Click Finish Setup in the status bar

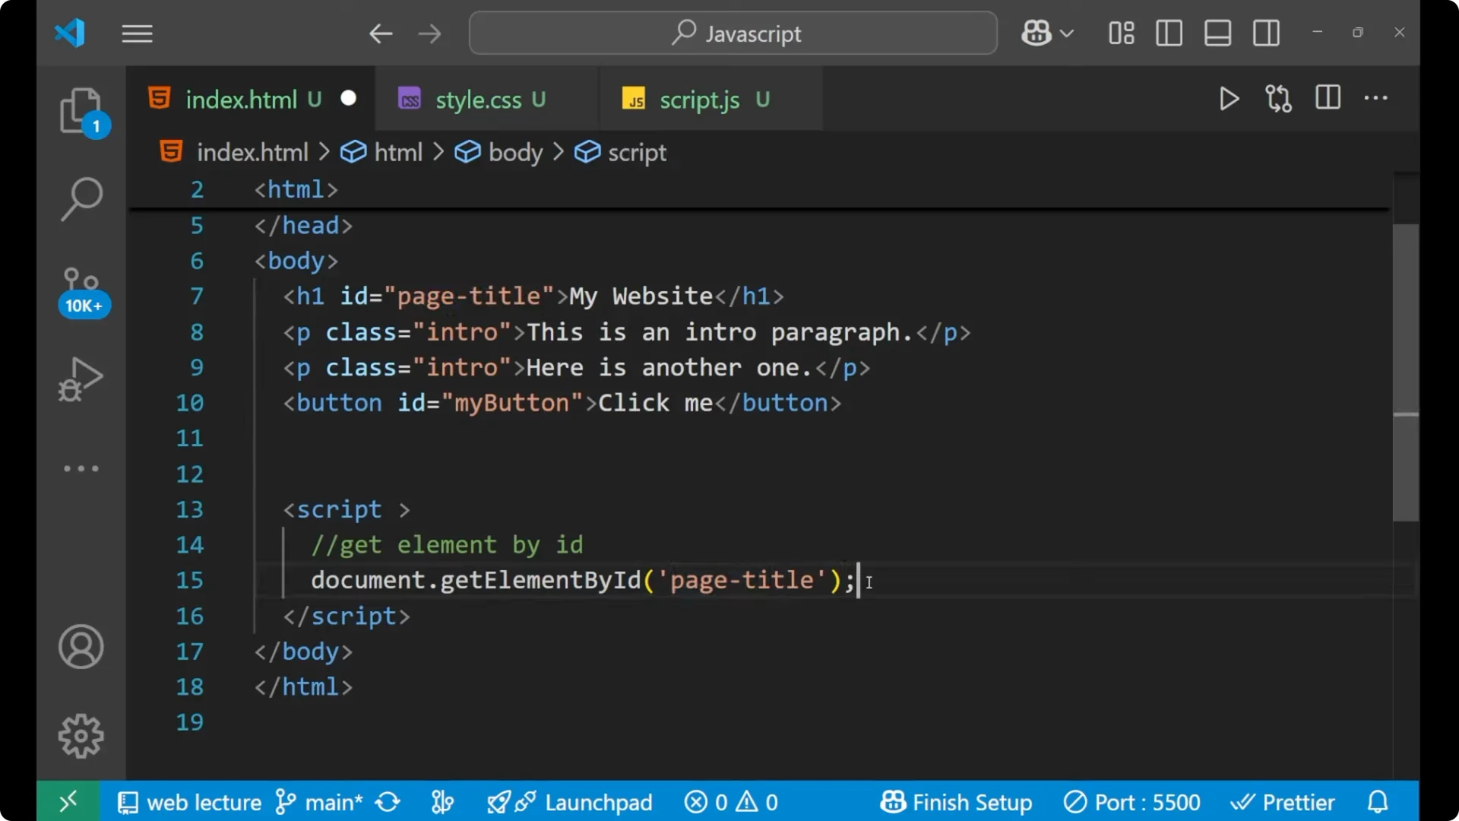956,801
